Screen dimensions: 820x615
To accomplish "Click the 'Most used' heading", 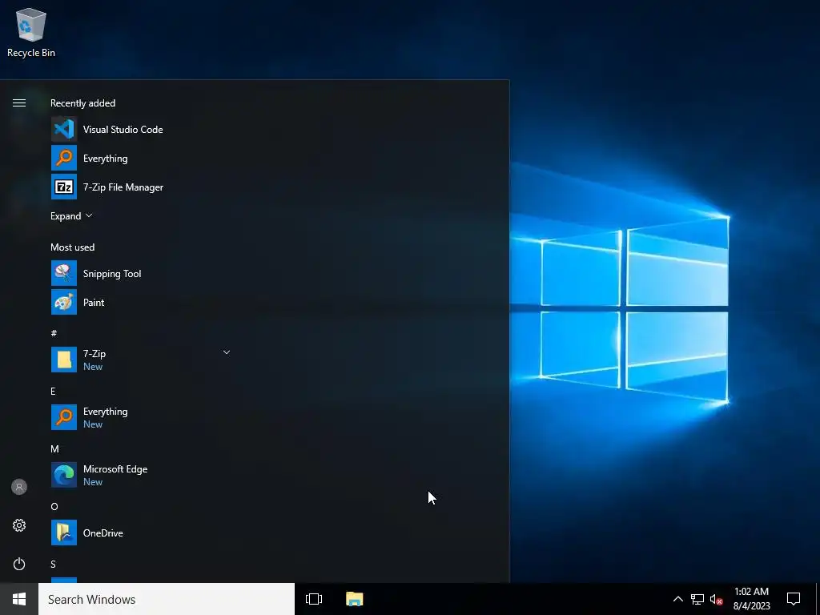I will click(72, 247).
